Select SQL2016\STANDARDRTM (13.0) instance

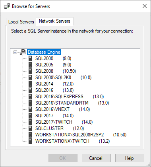[x=72, y=103]
